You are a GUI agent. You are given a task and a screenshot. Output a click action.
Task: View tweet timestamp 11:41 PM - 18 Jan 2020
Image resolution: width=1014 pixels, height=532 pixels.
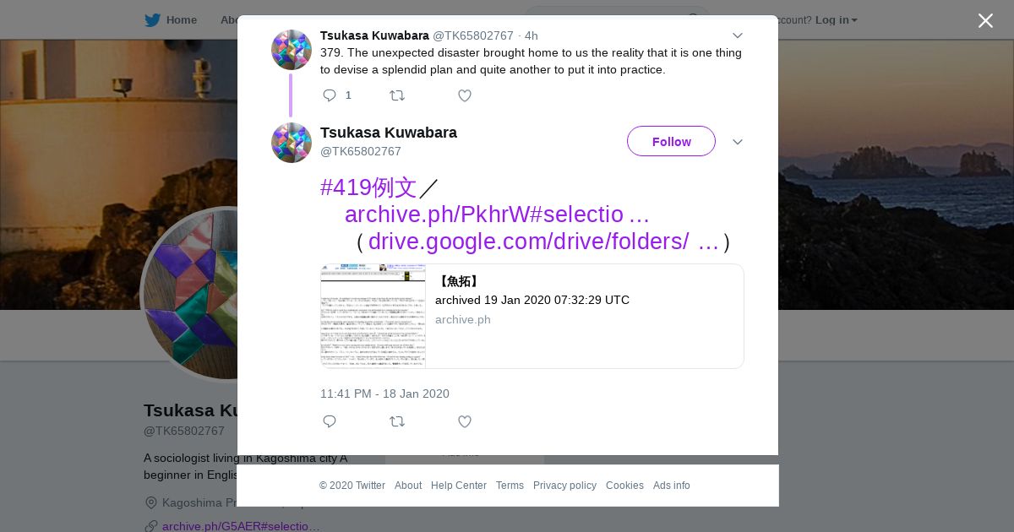pyautogui.click(x=384, y=394)
